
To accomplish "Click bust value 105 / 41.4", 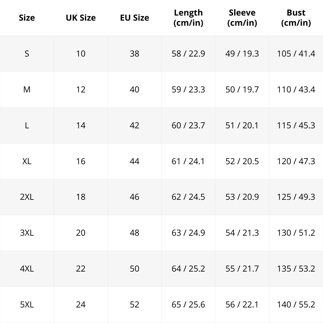I will tap(296, 54).
